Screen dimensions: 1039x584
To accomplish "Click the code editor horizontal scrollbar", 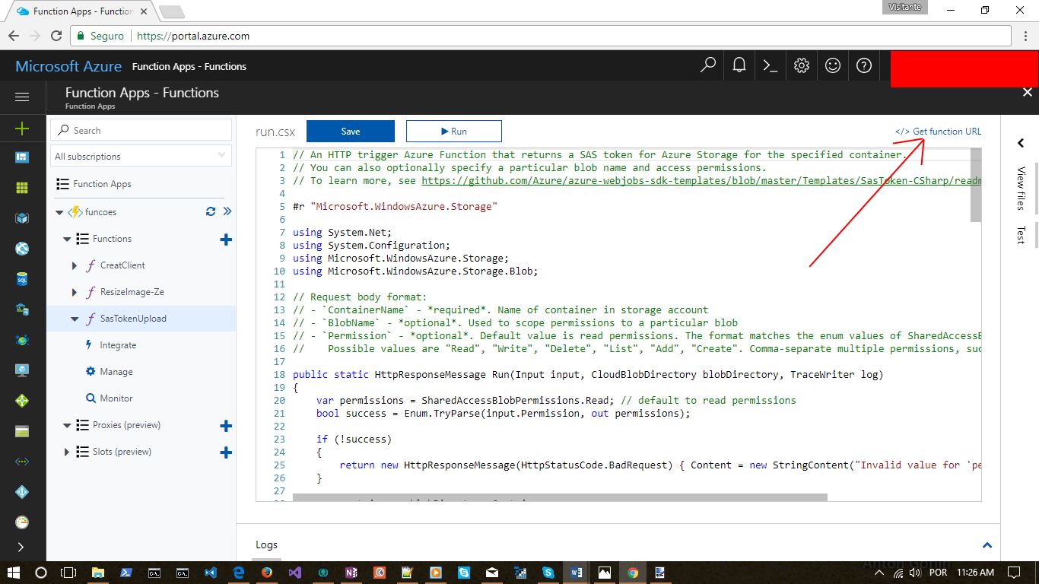I will coord(560,497).
